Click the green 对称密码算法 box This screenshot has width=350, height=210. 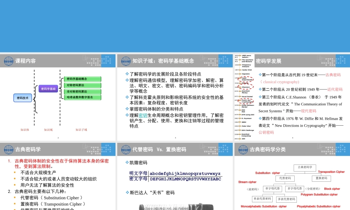pos(82,86)
